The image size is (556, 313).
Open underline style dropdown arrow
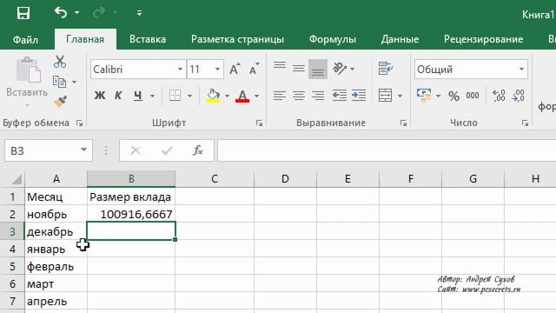(152, 96)
